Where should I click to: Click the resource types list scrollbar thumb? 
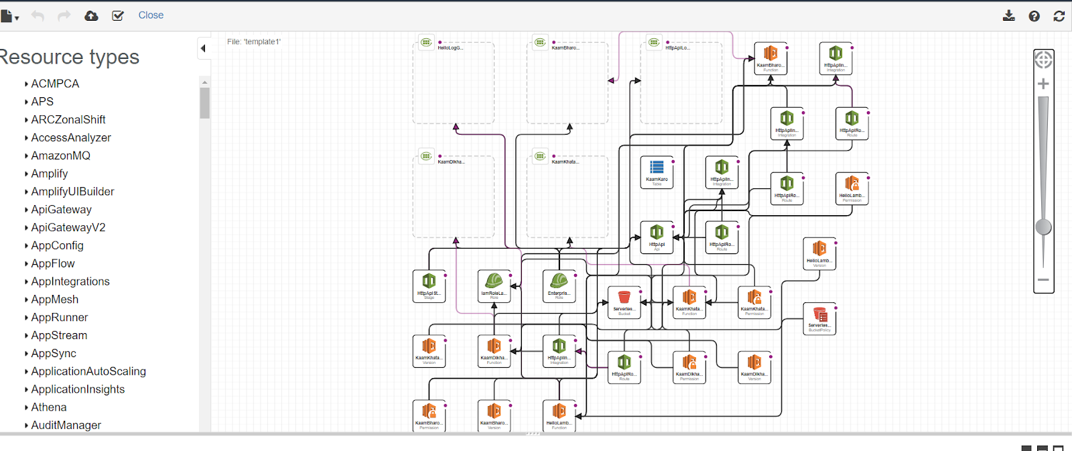pos(204,103)
